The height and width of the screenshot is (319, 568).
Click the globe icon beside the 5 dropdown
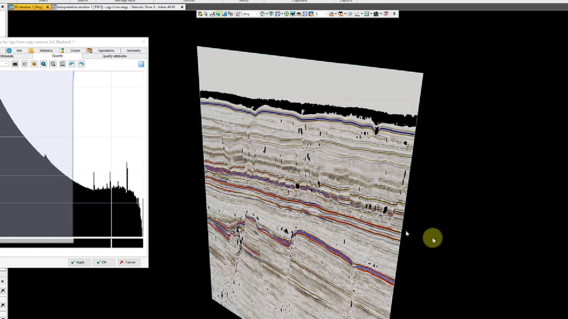(x=311, y=14)
